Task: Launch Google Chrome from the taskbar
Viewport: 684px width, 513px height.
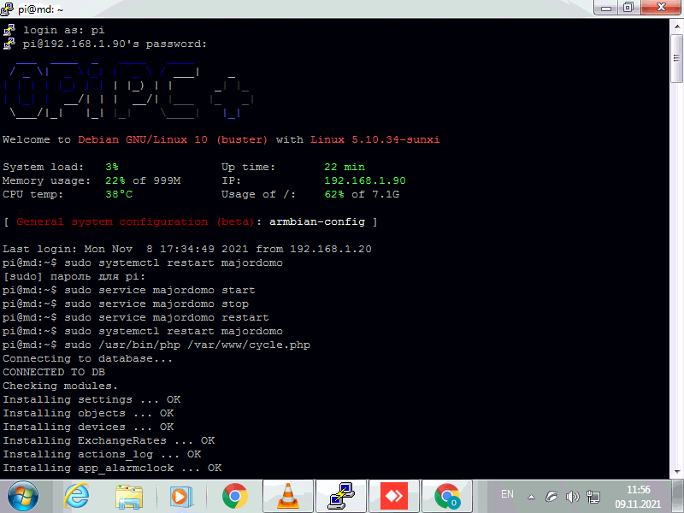Action: 235,495
